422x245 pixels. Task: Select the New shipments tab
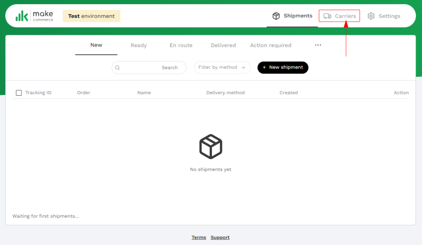(x=96, y=45)
